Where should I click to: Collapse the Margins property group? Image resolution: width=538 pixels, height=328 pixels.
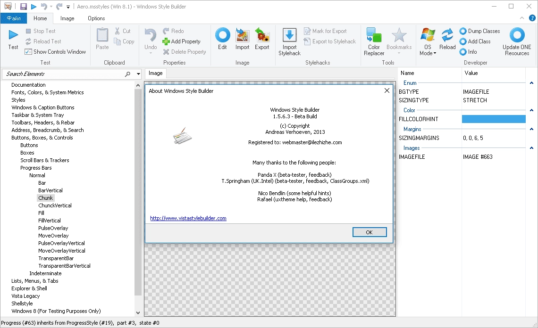[x=531, y=129]
